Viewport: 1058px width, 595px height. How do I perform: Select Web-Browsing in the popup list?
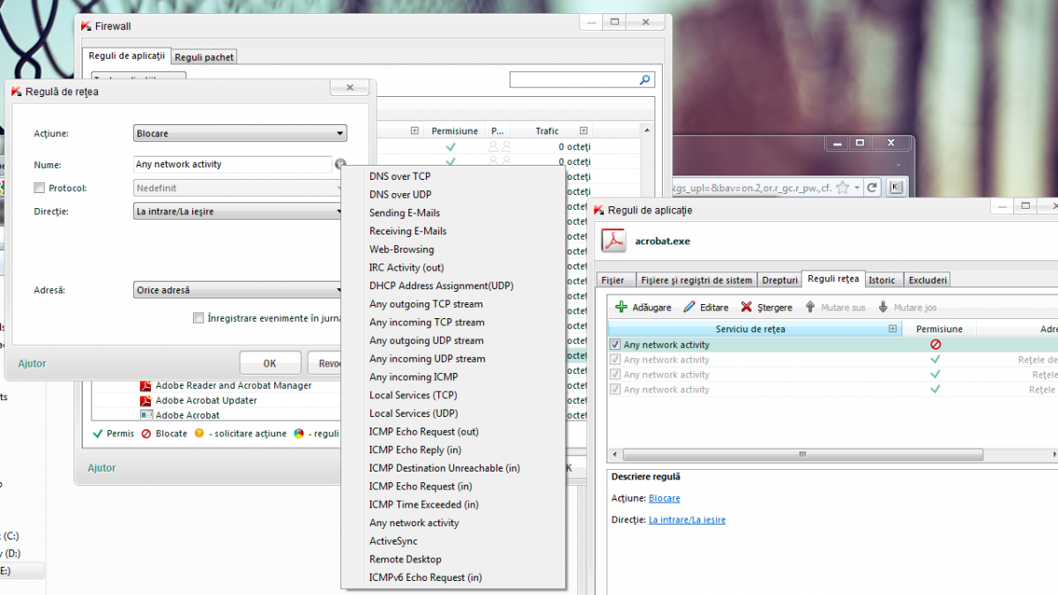(401, 249)
